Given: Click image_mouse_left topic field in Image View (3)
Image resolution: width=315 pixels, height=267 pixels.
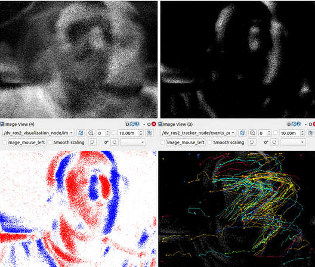Looking at the screenshot, I should point(186,142).
